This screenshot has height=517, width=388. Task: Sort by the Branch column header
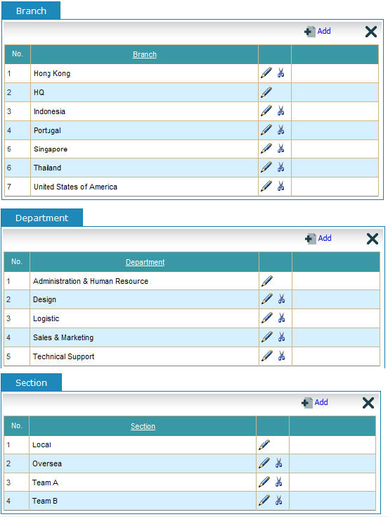pyautogui.click(x=145, y=54)
